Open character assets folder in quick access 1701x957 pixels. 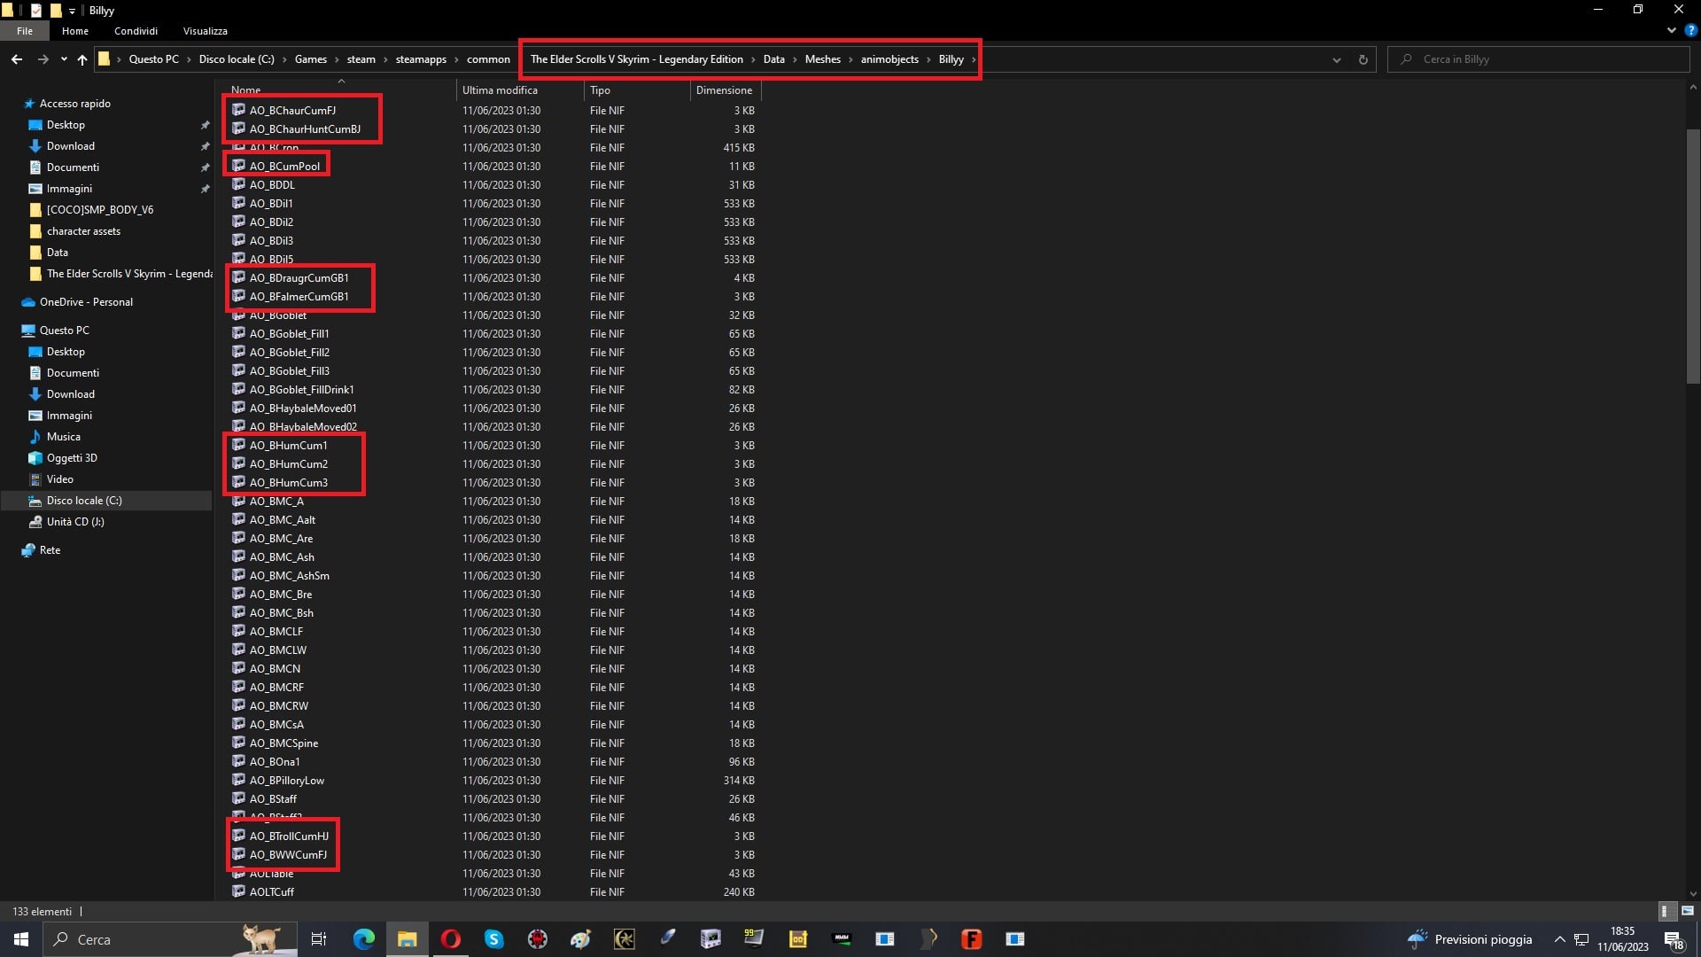83,230
